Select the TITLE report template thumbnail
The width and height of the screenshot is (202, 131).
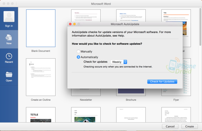coord(41,114)
